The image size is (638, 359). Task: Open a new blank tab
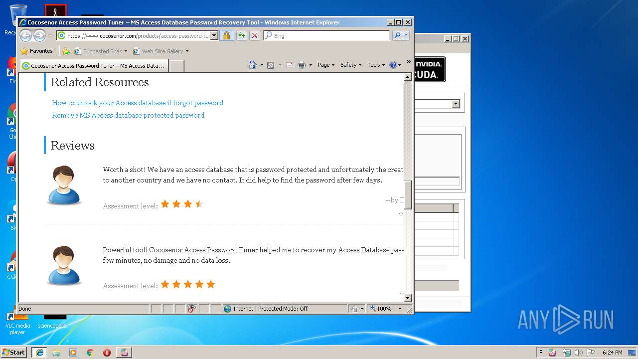(177, 66)
